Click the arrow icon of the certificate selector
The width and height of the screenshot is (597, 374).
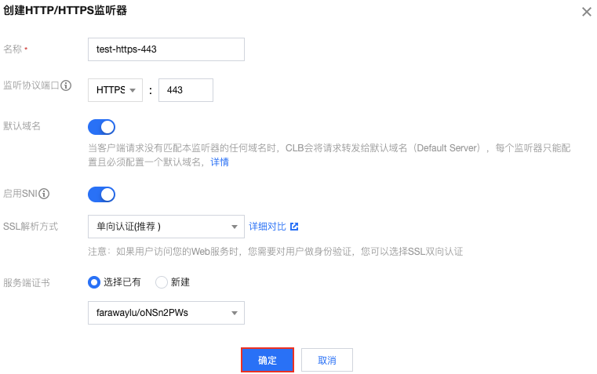pos(235,313)
